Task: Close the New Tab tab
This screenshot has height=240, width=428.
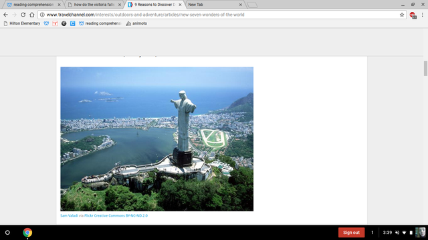Action: (x=241, y=5)
